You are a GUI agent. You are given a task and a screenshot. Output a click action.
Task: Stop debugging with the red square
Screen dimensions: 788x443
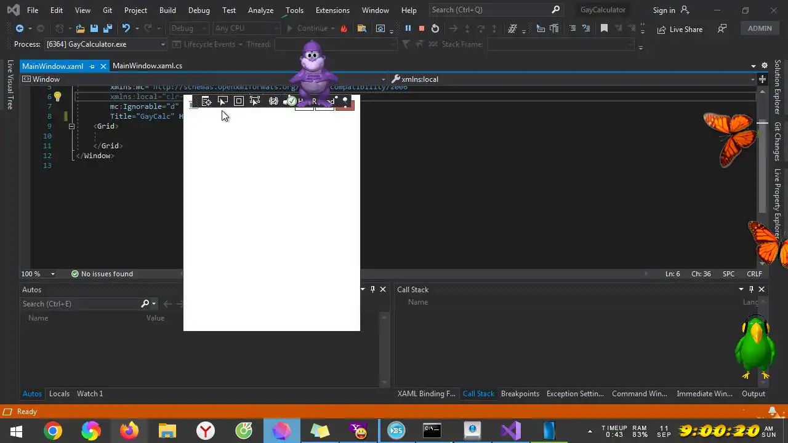pyautogui.click(x=422, y=28)
